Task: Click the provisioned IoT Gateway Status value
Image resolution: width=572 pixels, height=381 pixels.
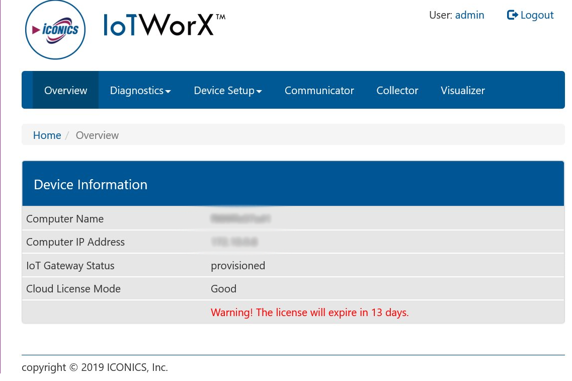Action: [237, 266]
